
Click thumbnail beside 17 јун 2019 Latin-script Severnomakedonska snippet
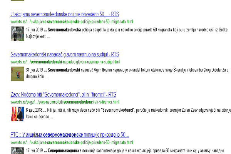coord(17,33)
